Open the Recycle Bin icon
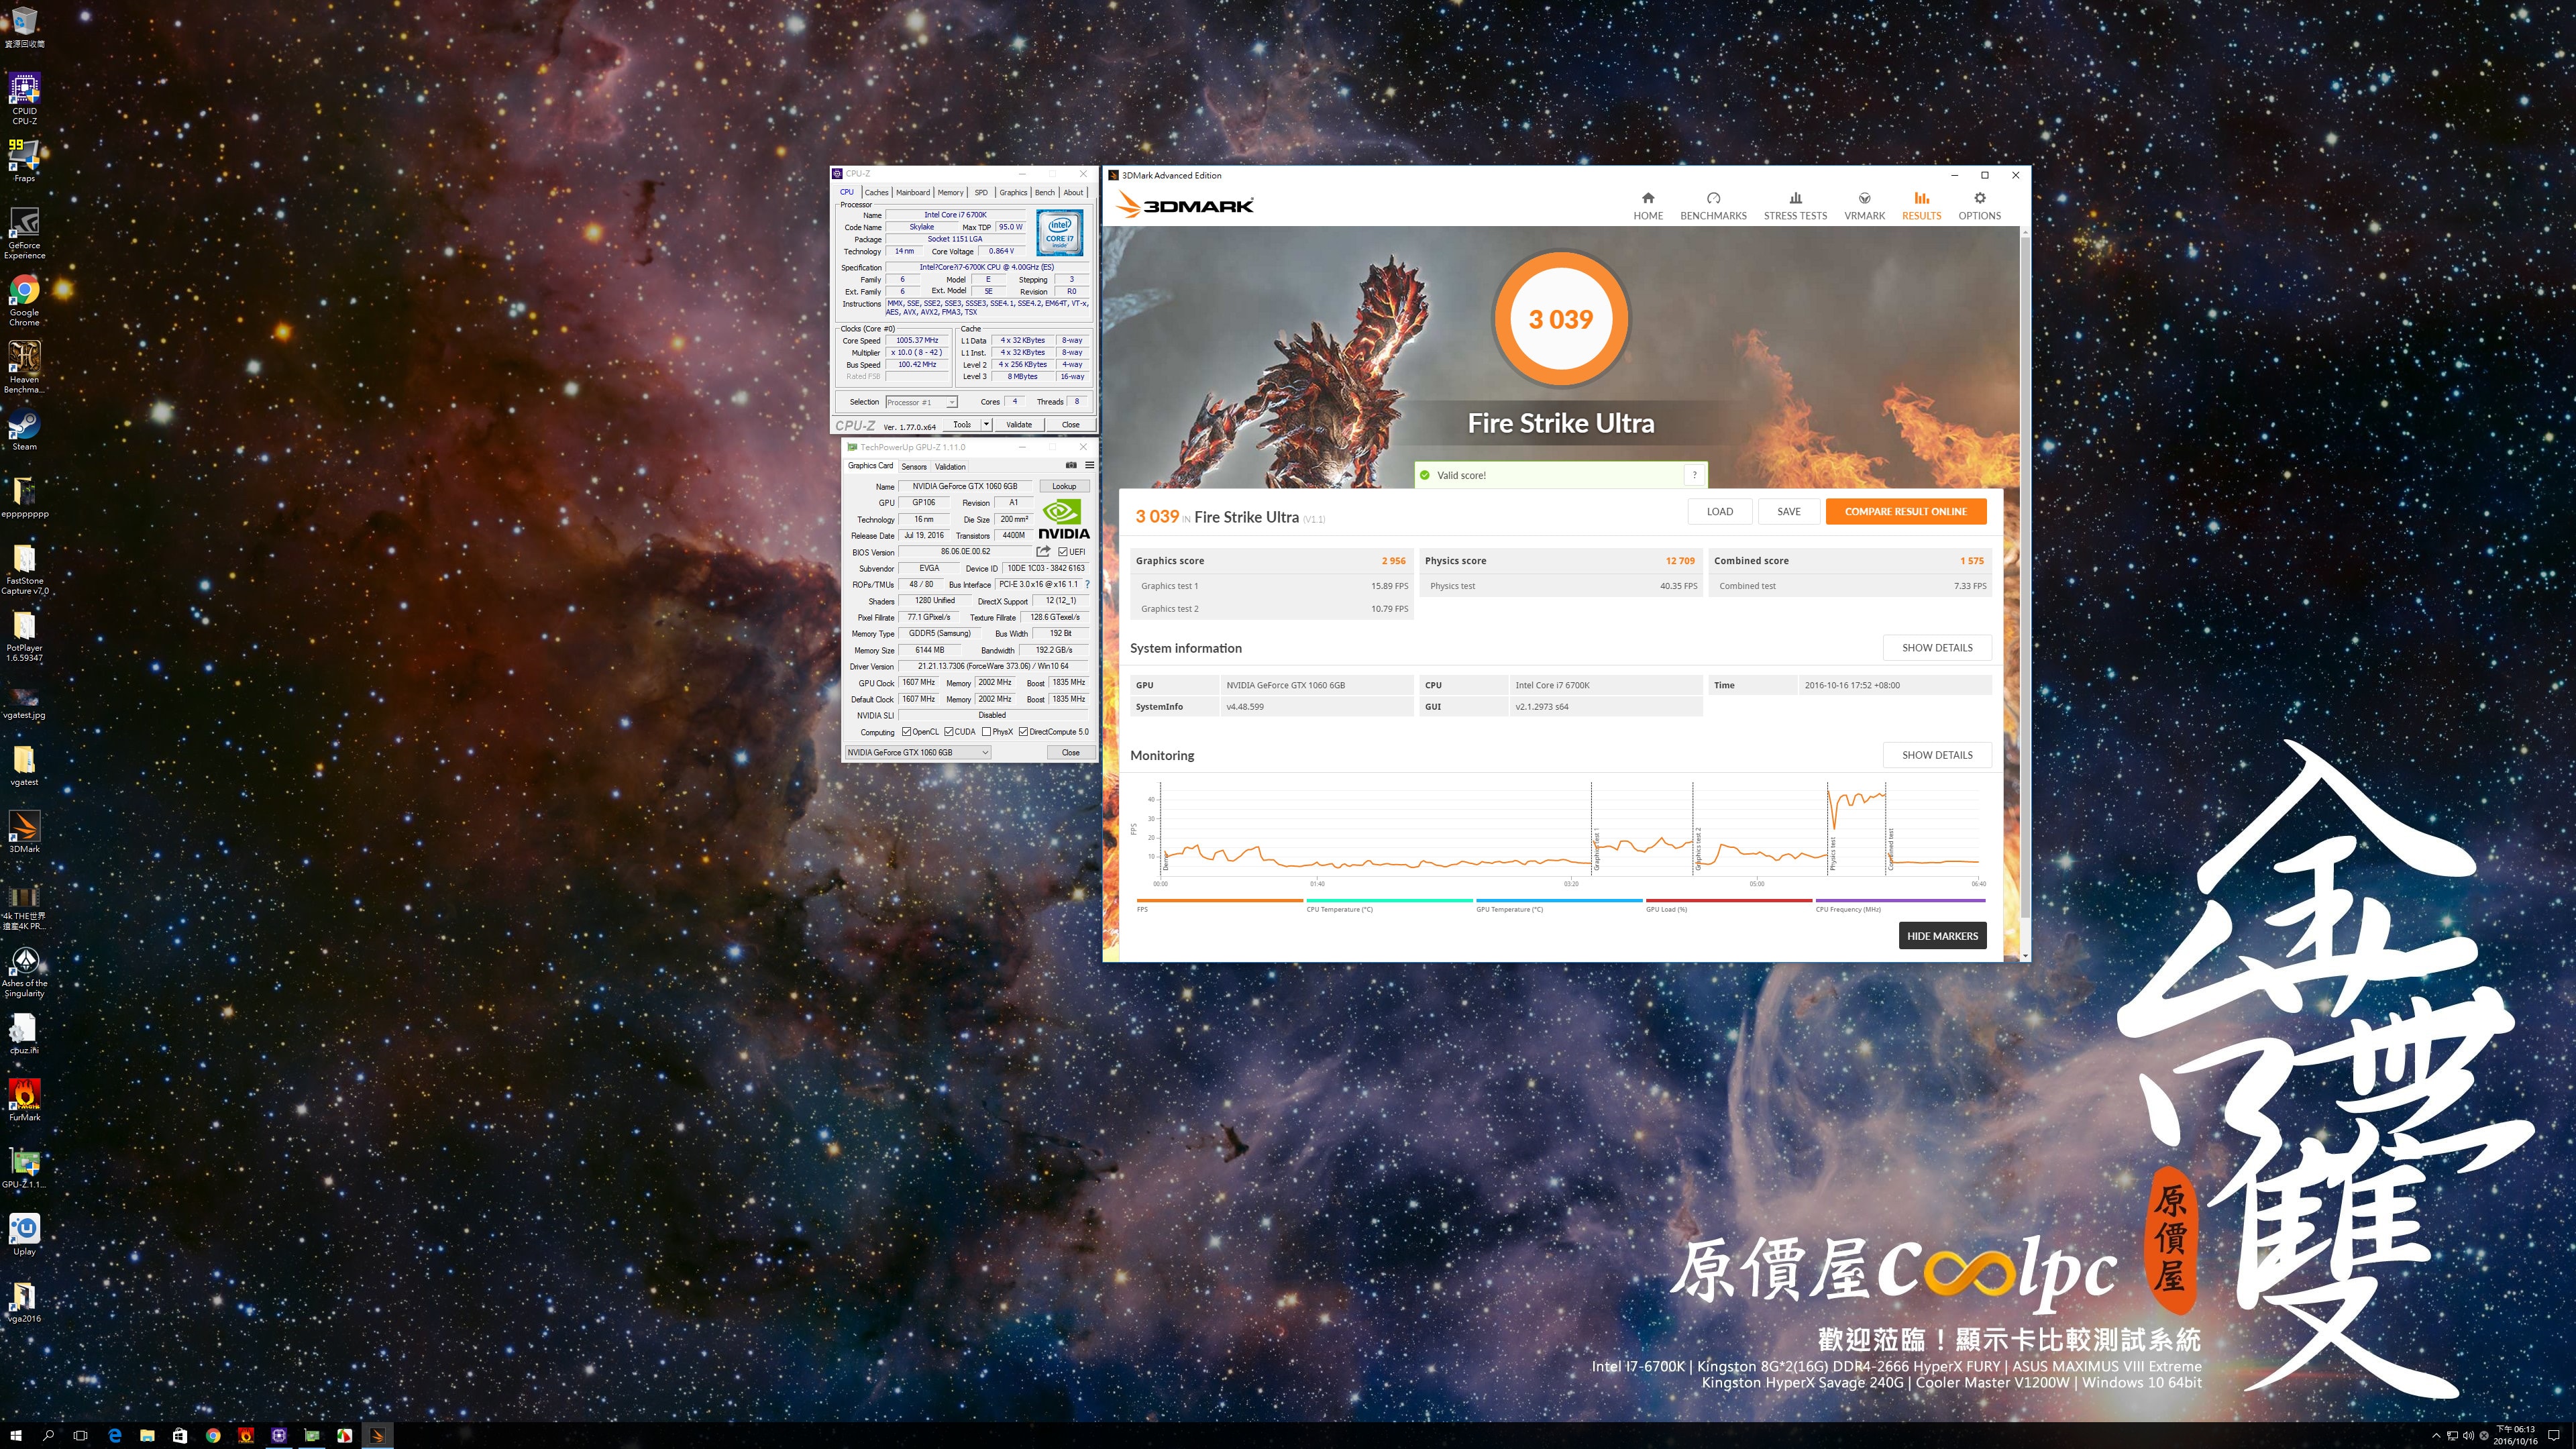 click(x=24, y=27)
